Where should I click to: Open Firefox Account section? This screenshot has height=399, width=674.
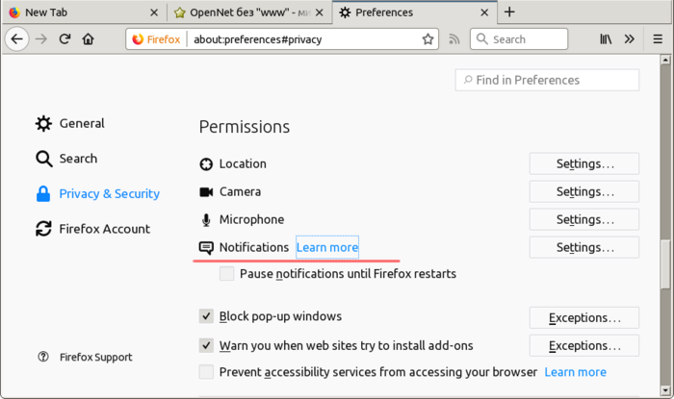(104, 229)
